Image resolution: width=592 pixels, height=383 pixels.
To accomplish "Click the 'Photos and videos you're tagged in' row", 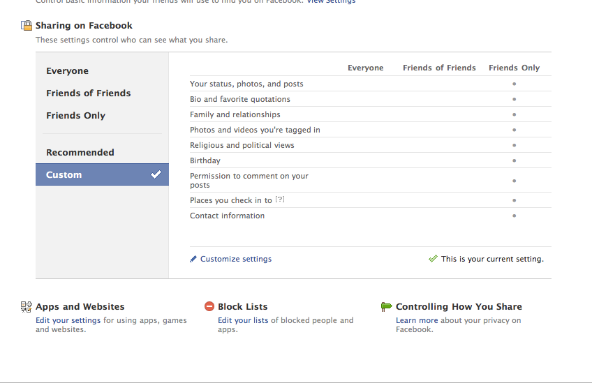I will 371,130.
